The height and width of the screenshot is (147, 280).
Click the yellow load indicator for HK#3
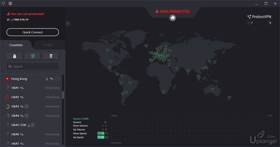7,106
